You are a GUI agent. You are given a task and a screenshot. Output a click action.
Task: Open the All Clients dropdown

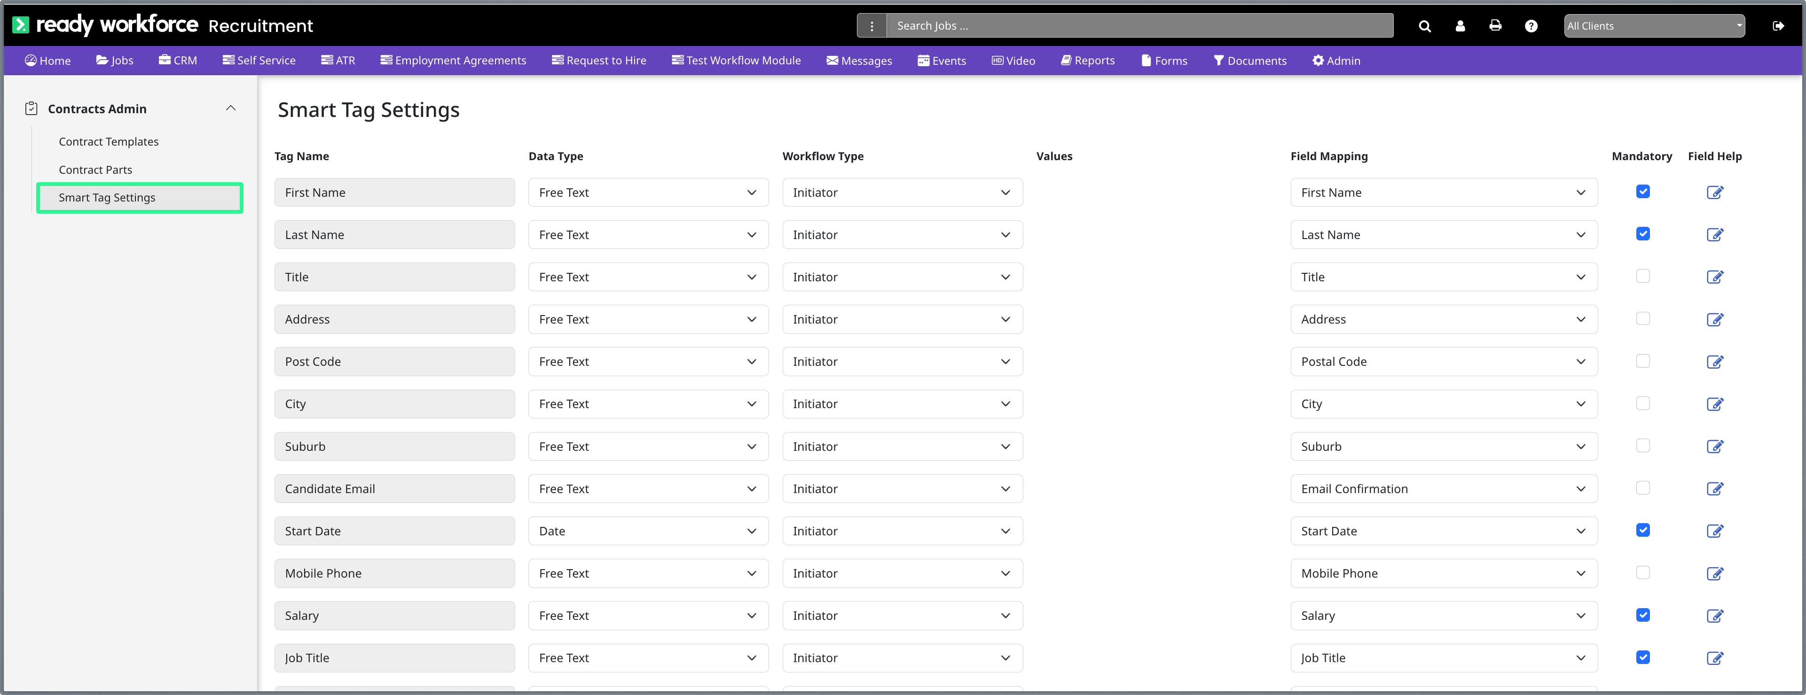tap(1654, 26)
